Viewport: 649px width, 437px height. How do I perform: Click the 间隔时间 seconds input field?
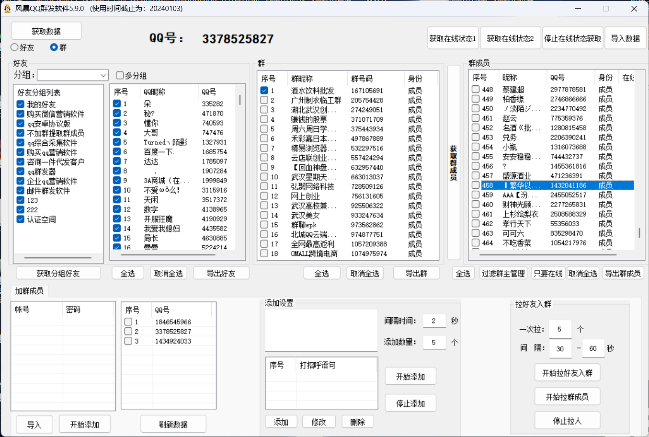[434, 321]
